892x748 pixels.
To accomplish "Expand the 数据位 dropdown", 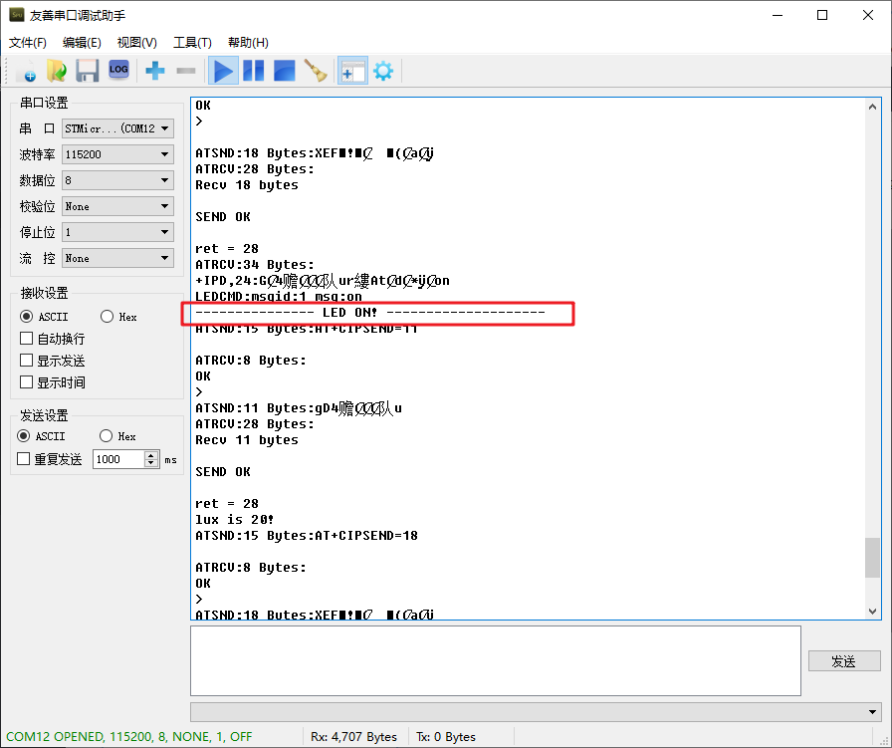I will point(117,180).
